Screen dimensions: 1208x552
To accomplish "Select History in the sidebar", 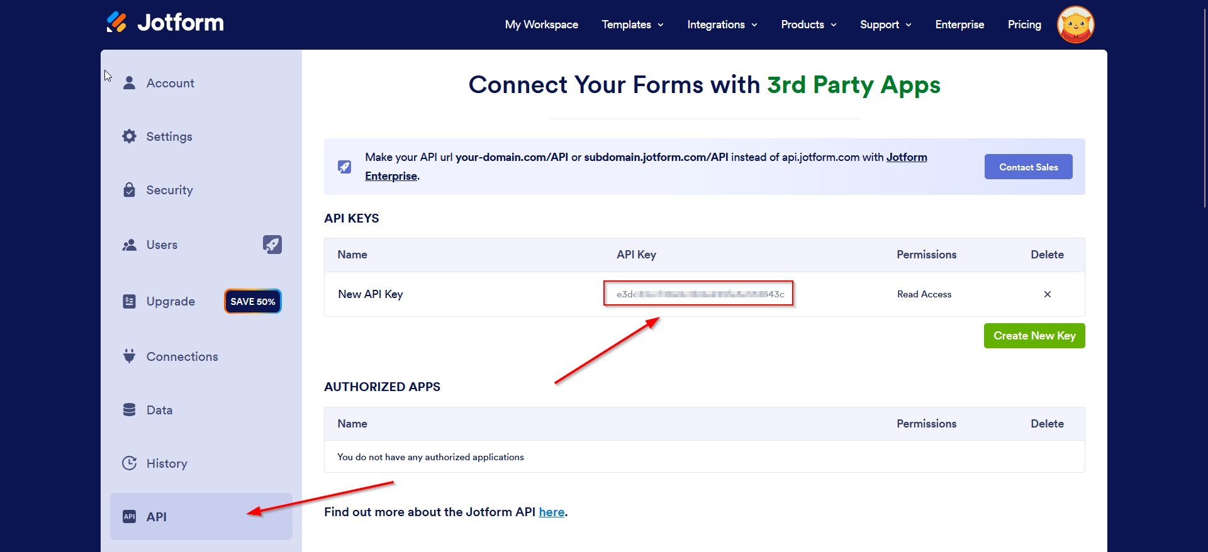I will pos(201,463).
